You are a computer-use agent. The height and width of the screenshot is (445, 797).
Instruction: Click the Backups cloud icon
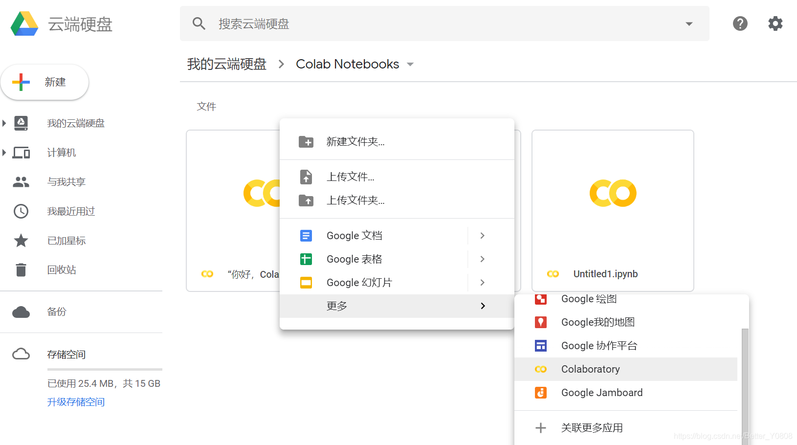click(21, 312)
